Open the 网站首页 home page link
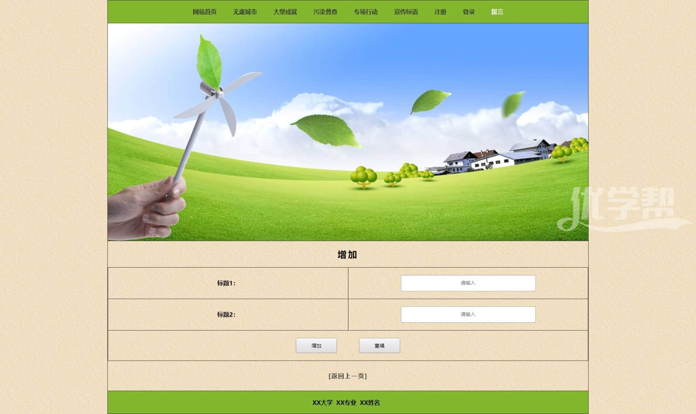Screen dimensions: 696x414 pos(204,12)
